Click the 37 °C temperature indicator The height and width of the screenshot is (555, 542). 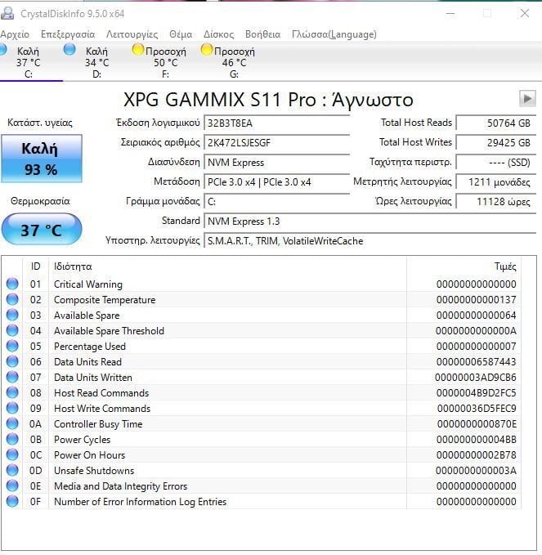coord(42,229)
